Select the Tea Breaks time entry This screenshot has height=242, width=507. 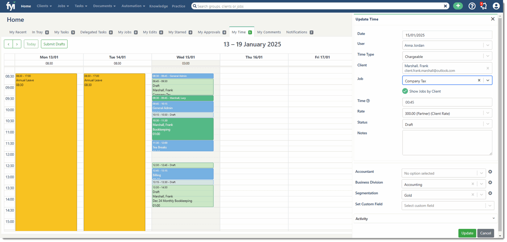click(x=183, y=146)
